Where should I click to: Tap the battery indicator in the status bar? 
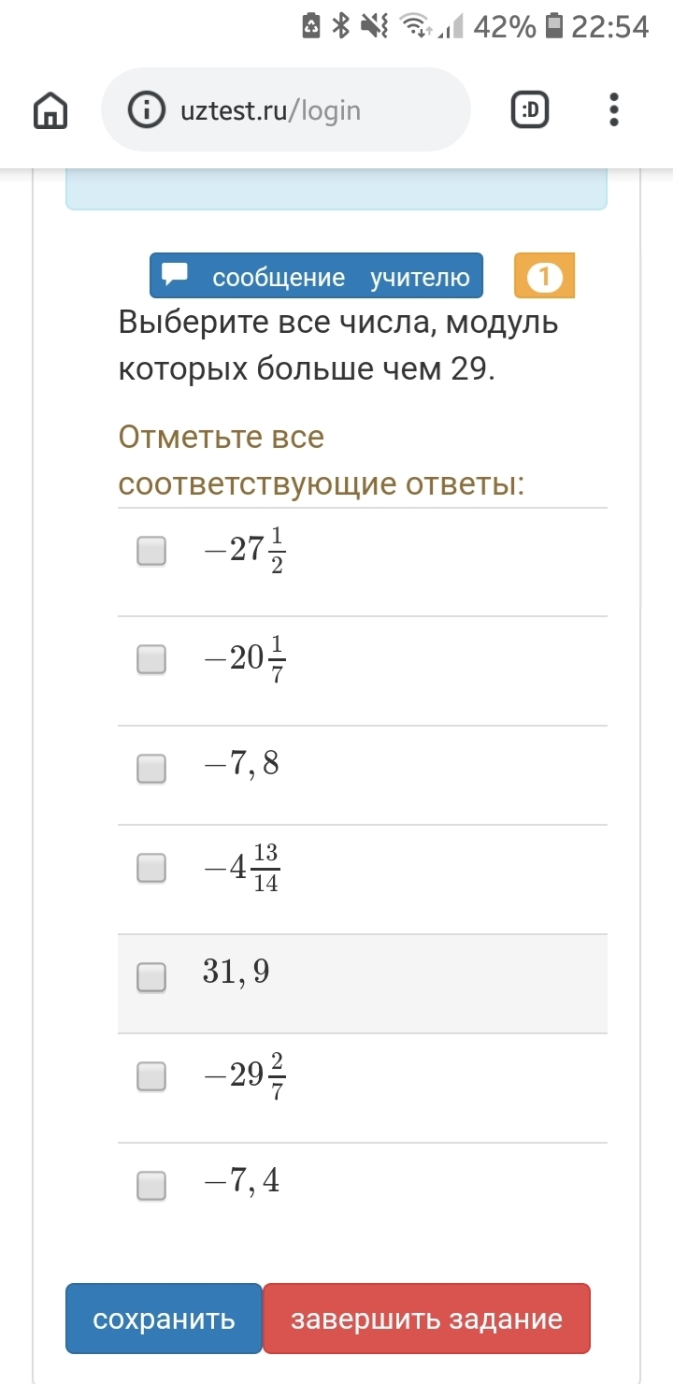554,27
